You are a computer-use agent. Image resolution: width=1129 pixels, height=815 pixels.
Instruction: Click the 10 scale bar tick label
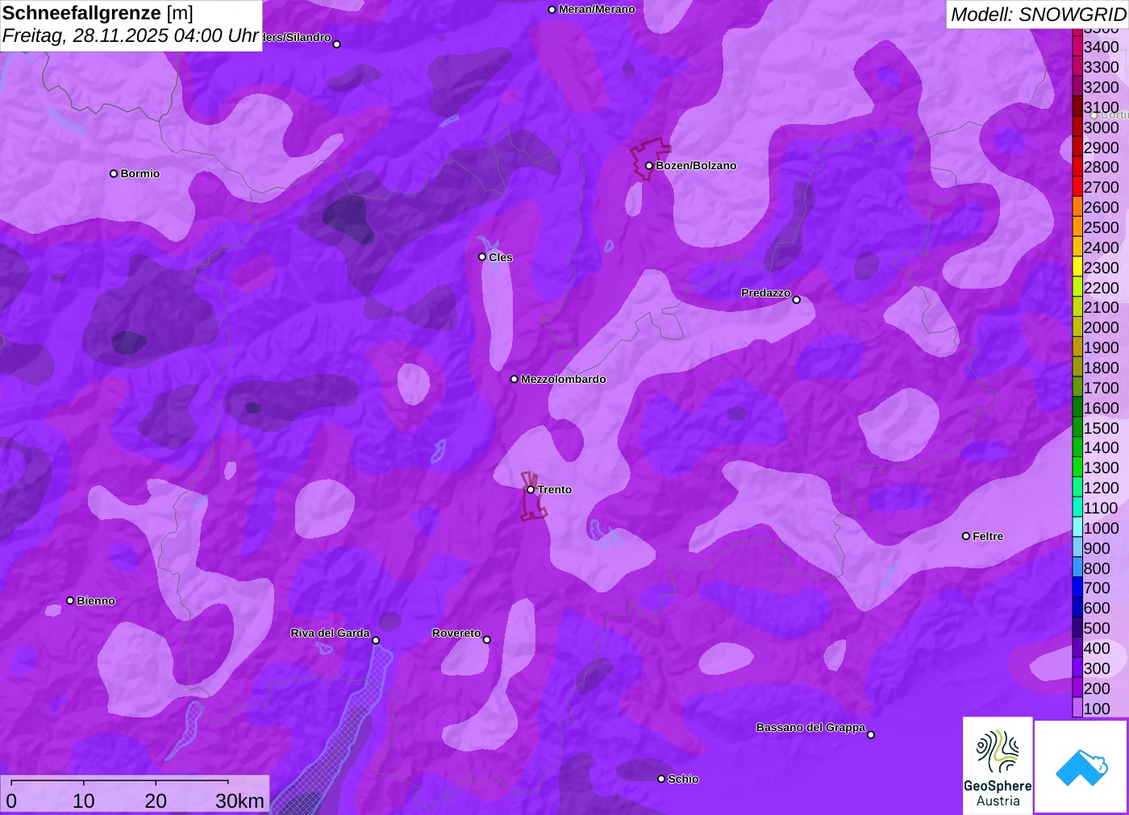[84, 800]
